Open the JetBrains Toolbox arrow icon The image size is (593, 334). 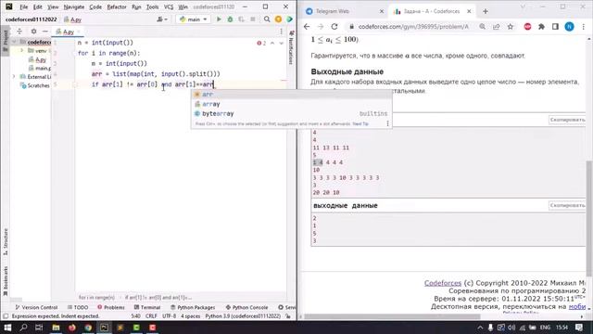[290, 19]
